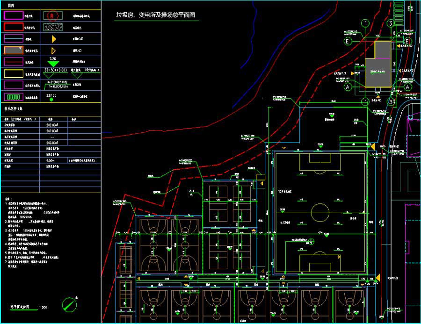Image resolution: width=421 pixels, height=324 pixels.
Task: Click the soccer field center circle
Action: 320,209
